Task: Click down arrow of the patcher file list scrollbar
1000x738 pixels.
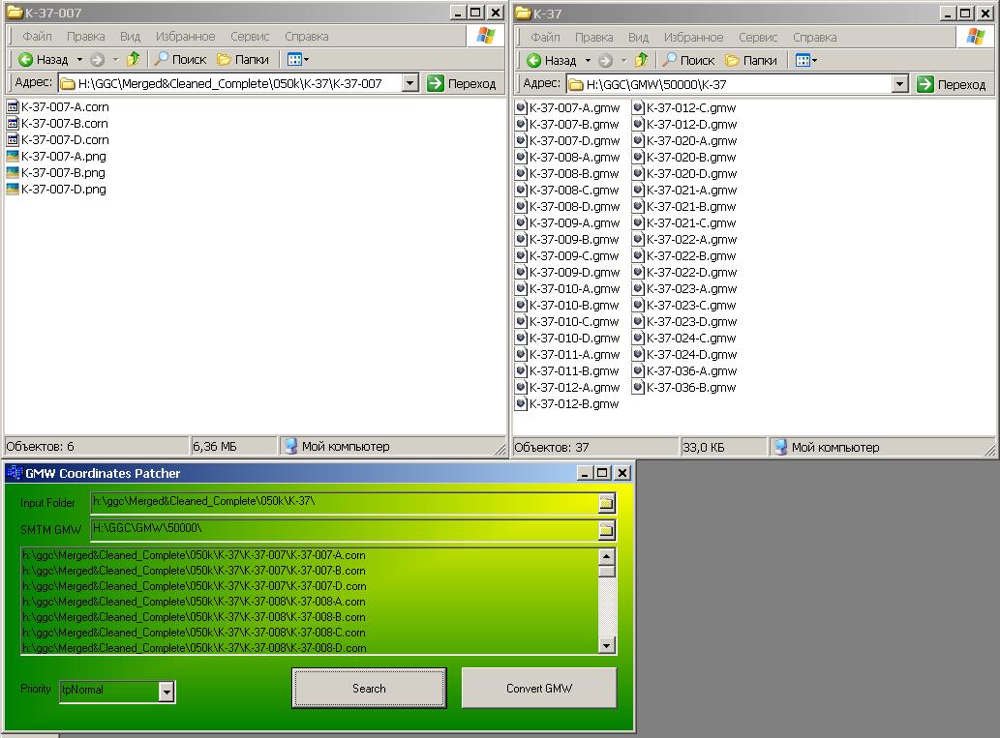Action: coord(607,645)
